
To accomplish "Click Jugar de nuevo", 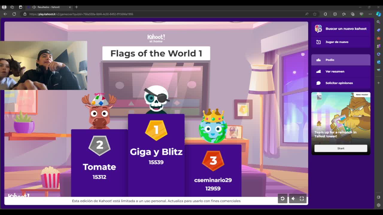I will click(341, 42).
